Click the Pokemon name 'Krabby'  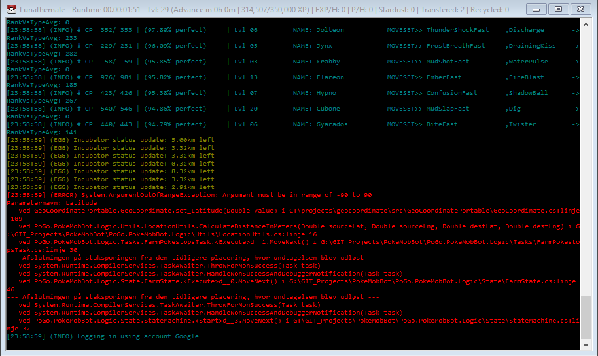(x=328, y=62)
